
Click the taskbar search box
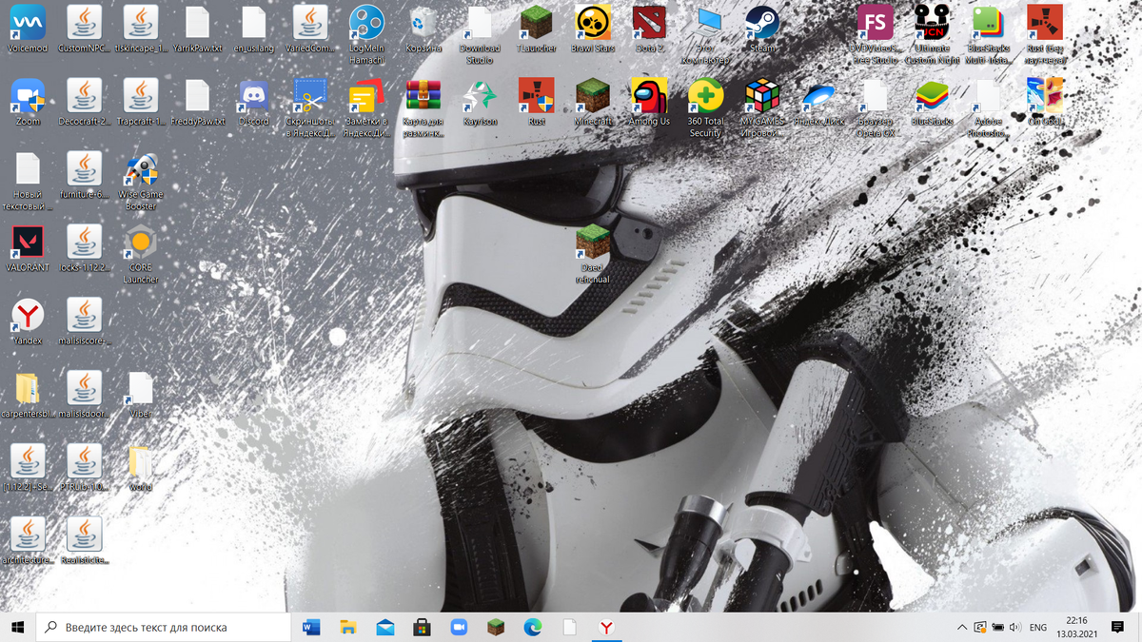tap(163, 627)
